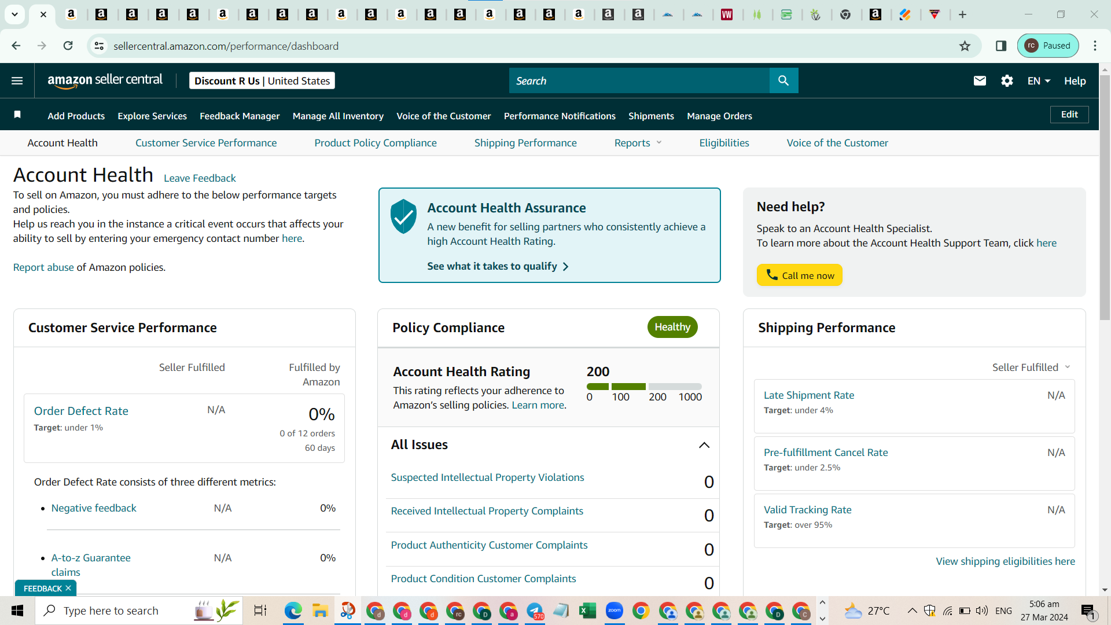Click Call me now button
The height and width of the screenshot is (625, 1111).
click(799, 275)
